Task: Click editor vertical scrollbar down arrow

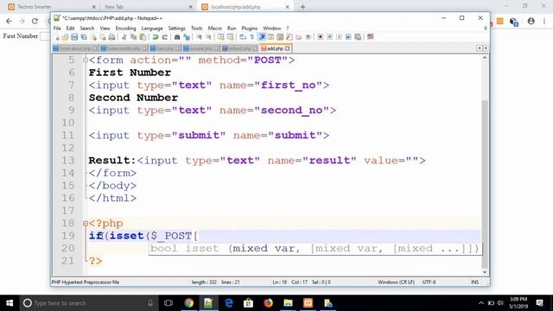Action: point(485,272)
